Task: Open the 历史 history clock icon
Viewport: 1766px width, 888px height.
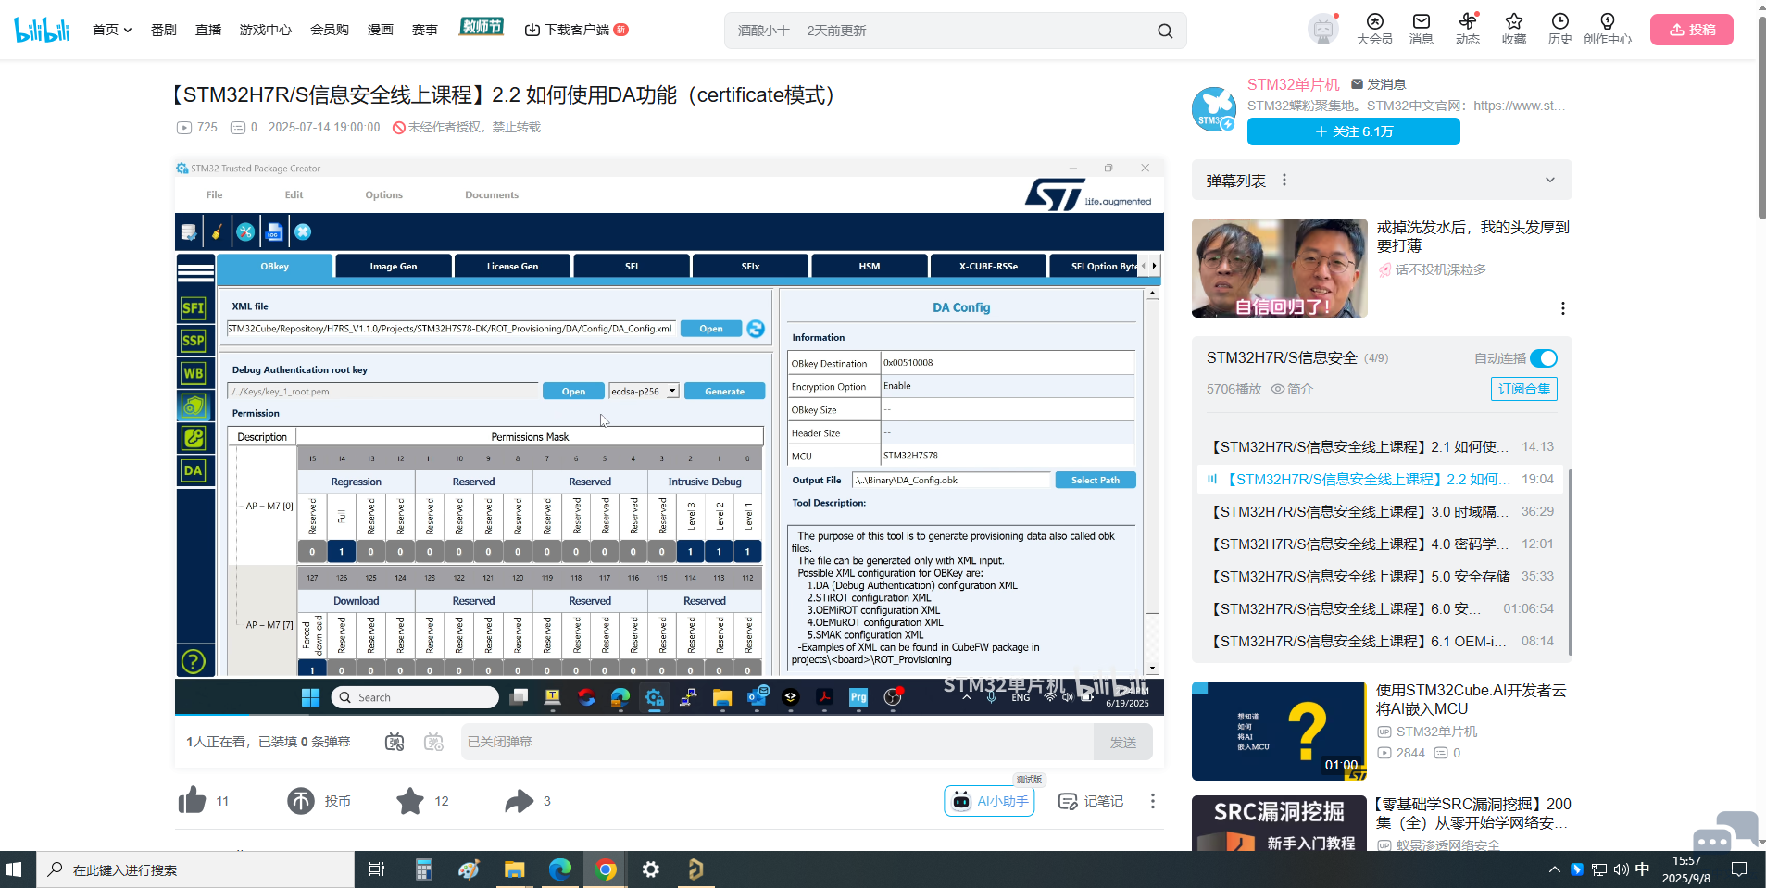Action: click(x=1560, y=29)
